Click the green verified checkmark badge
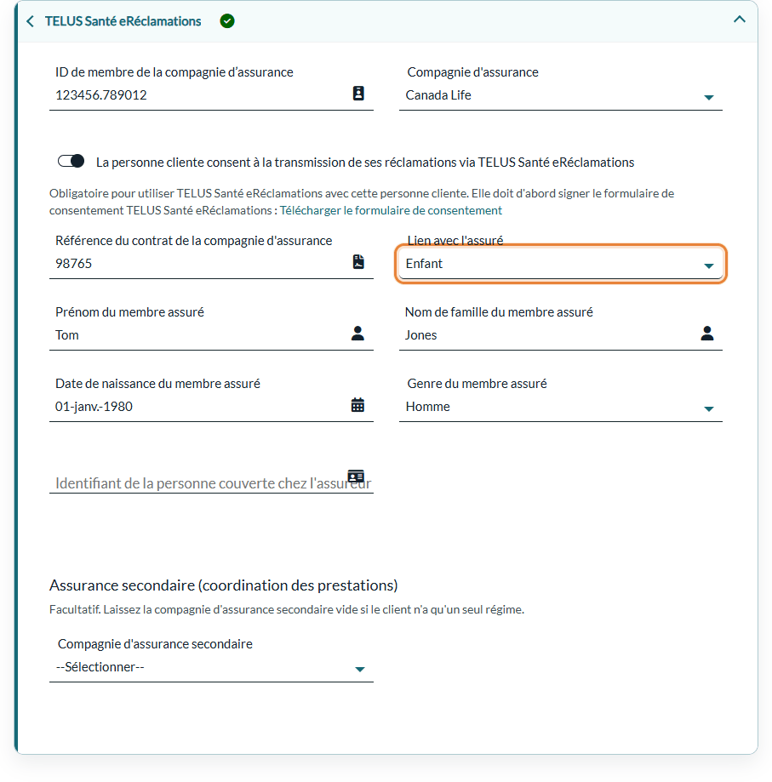Image resolution: width=772 pixels, height=782 pixels. tap(227, 21)
